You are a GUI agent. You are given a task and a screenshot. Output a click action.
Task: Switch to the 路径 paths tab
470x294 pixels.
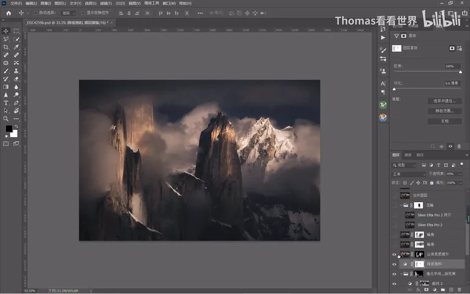420,155
